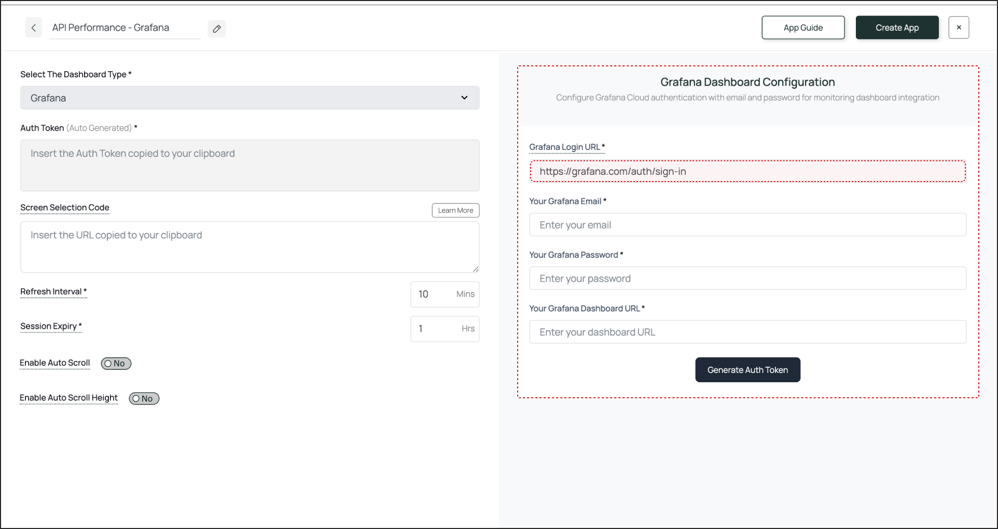Click the back arrow icon

(x=34, y=28)
